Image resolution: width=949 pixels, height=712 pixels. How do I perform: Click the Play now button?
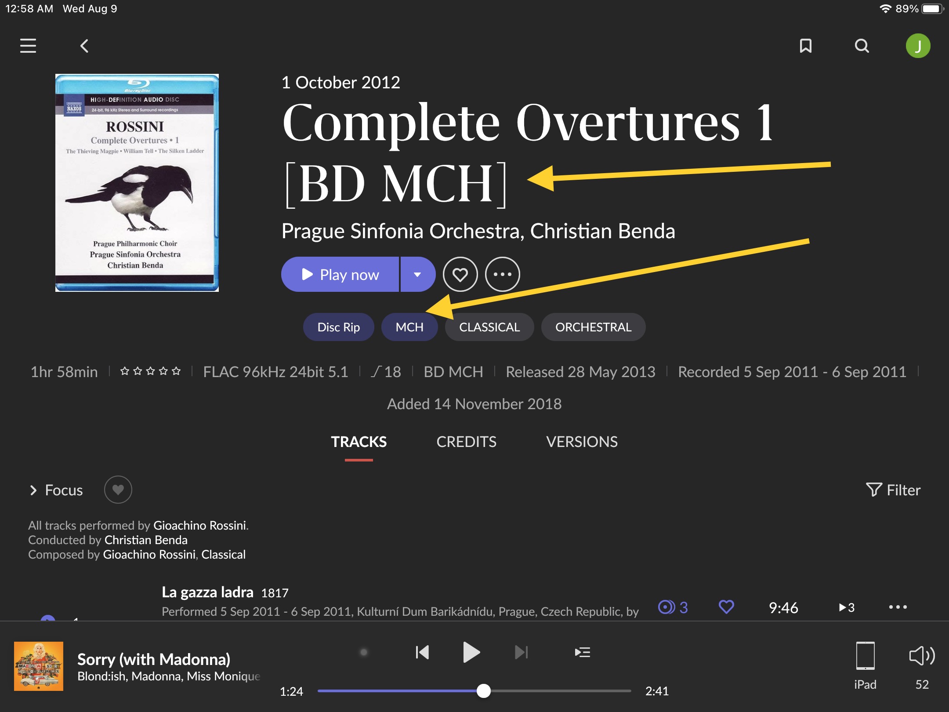pyautogui.click(x=340, y=274)
